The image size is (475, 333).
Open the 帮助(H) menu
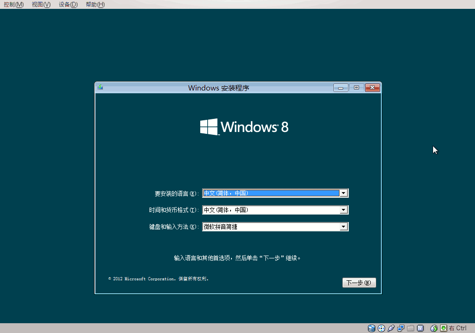(95, 4)
